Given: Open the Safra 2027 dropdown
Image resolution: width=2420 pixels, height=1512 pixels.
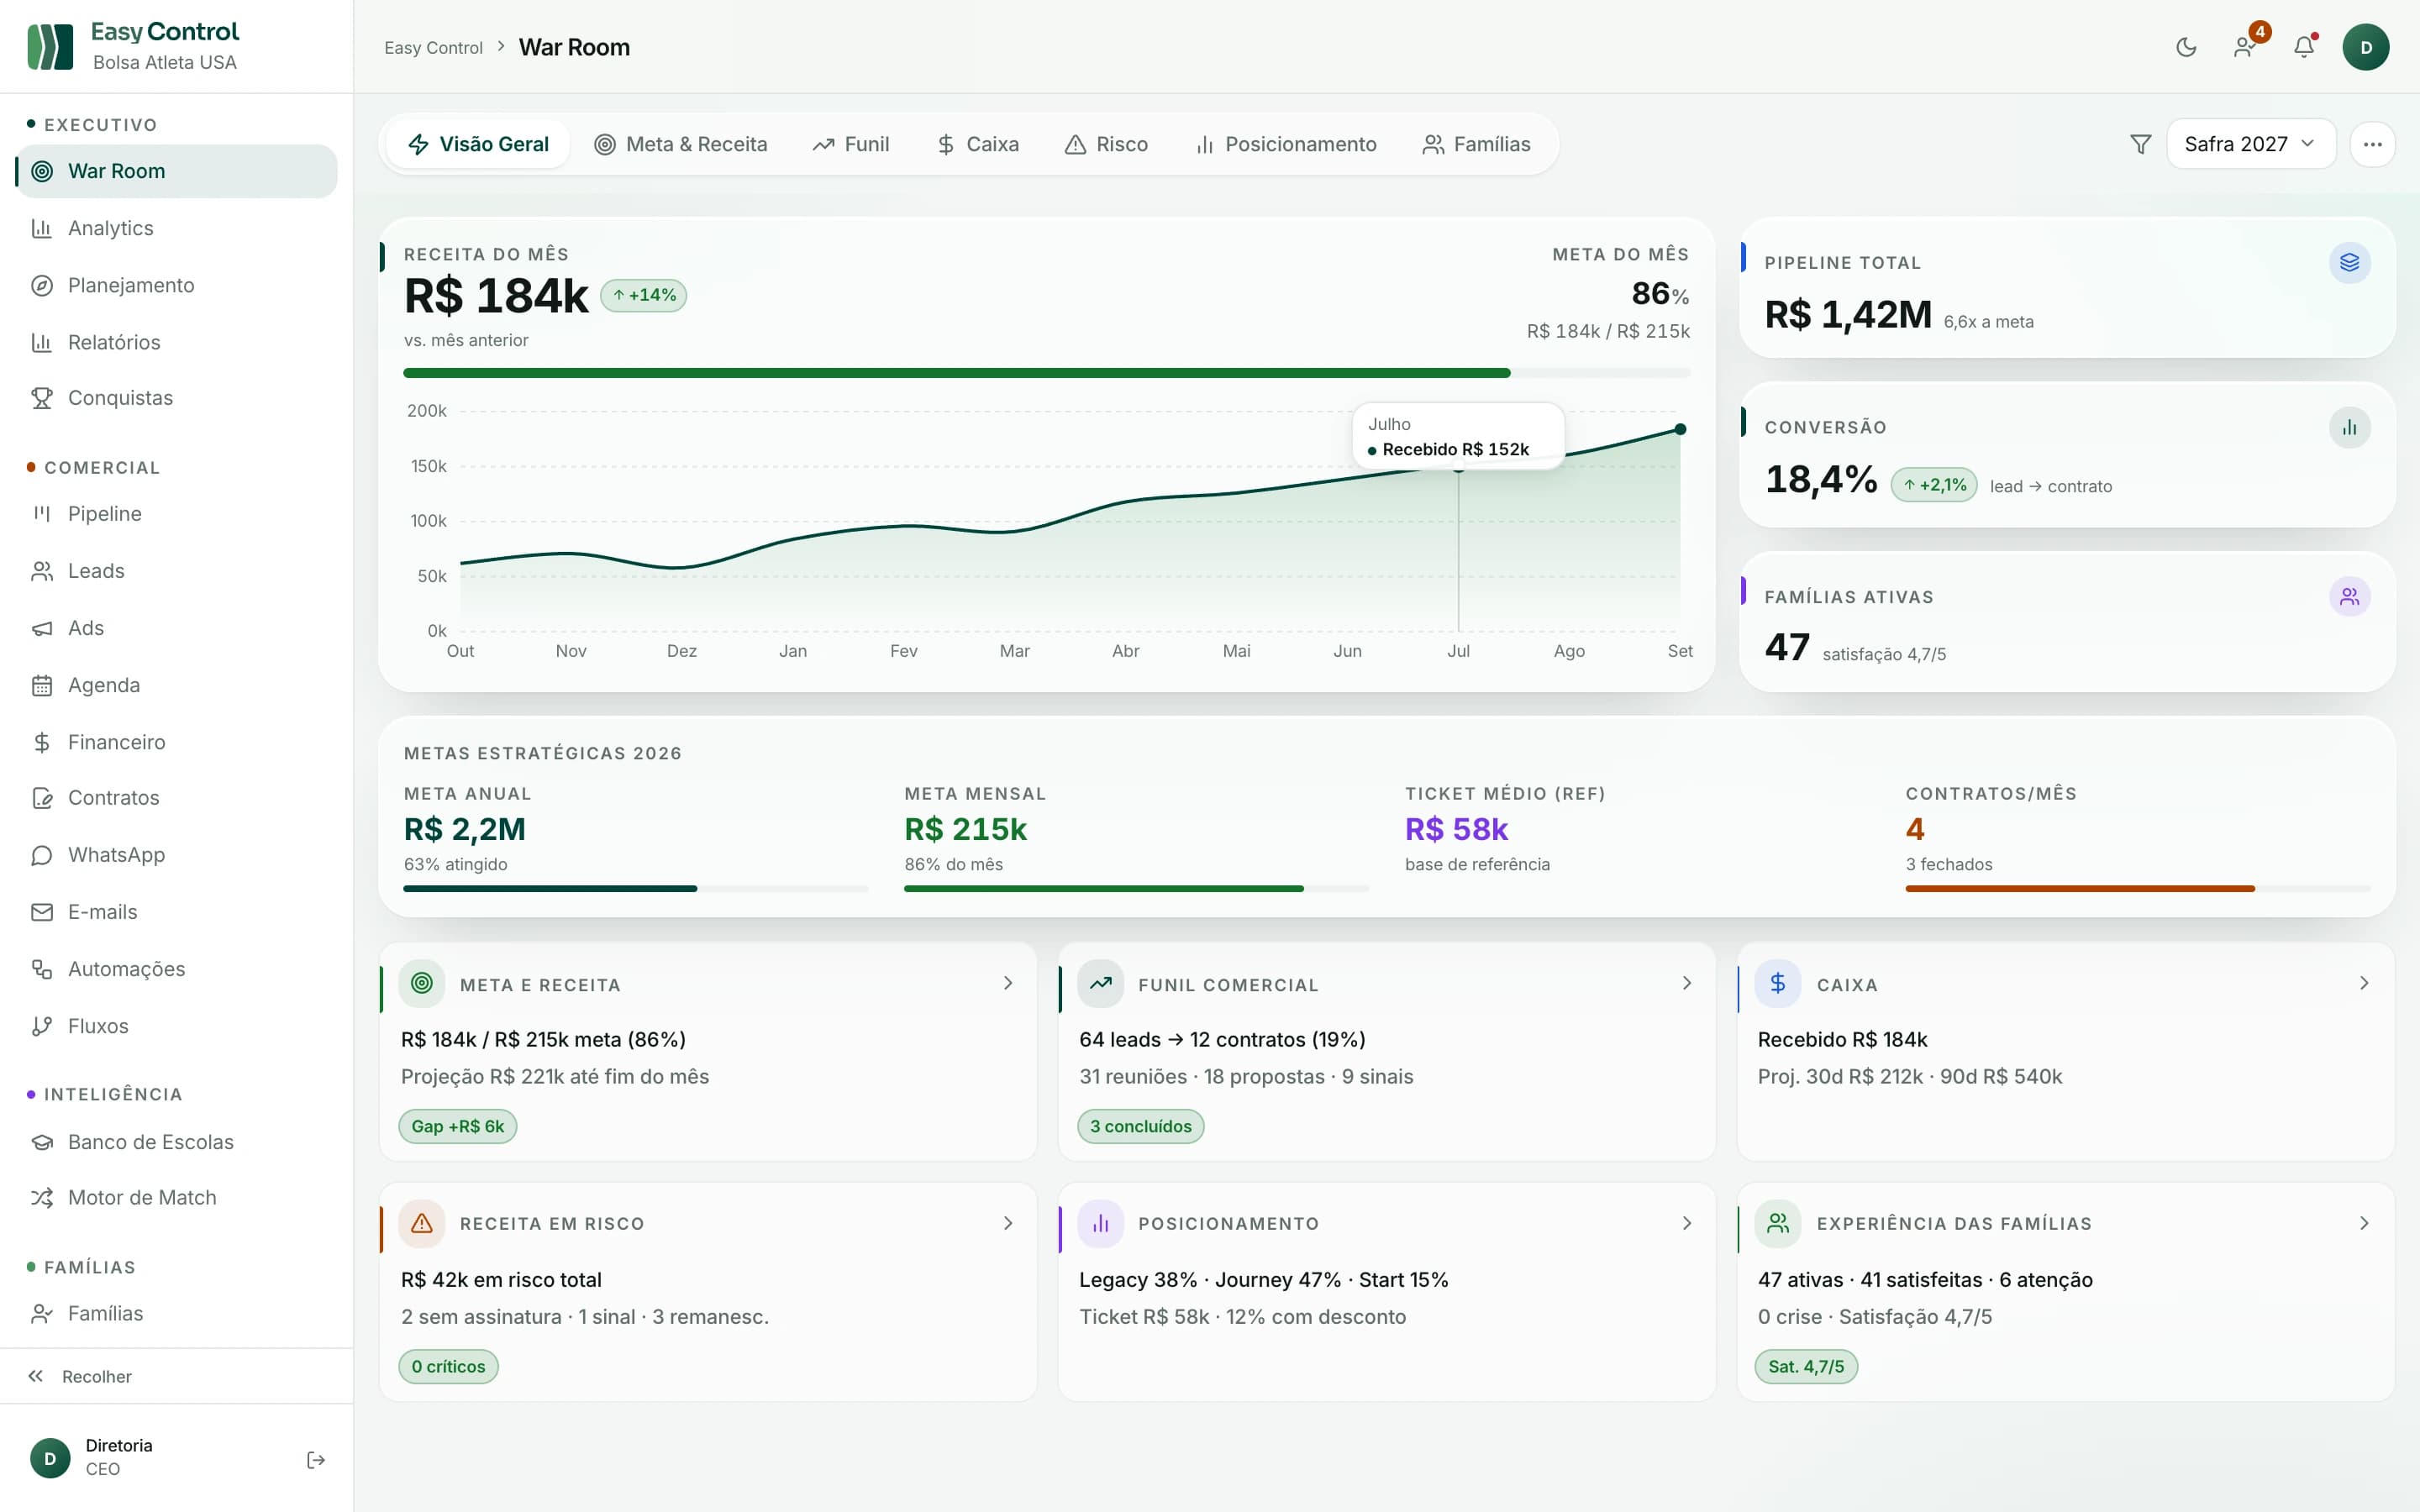Looking at the screenshot, I should click(x=2251, y=144).
